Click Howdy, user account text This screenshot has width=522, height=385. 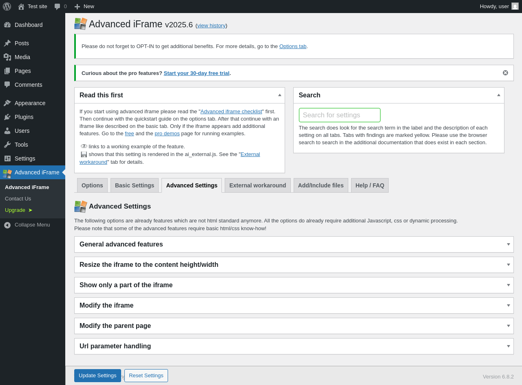(x=494, y=7)
